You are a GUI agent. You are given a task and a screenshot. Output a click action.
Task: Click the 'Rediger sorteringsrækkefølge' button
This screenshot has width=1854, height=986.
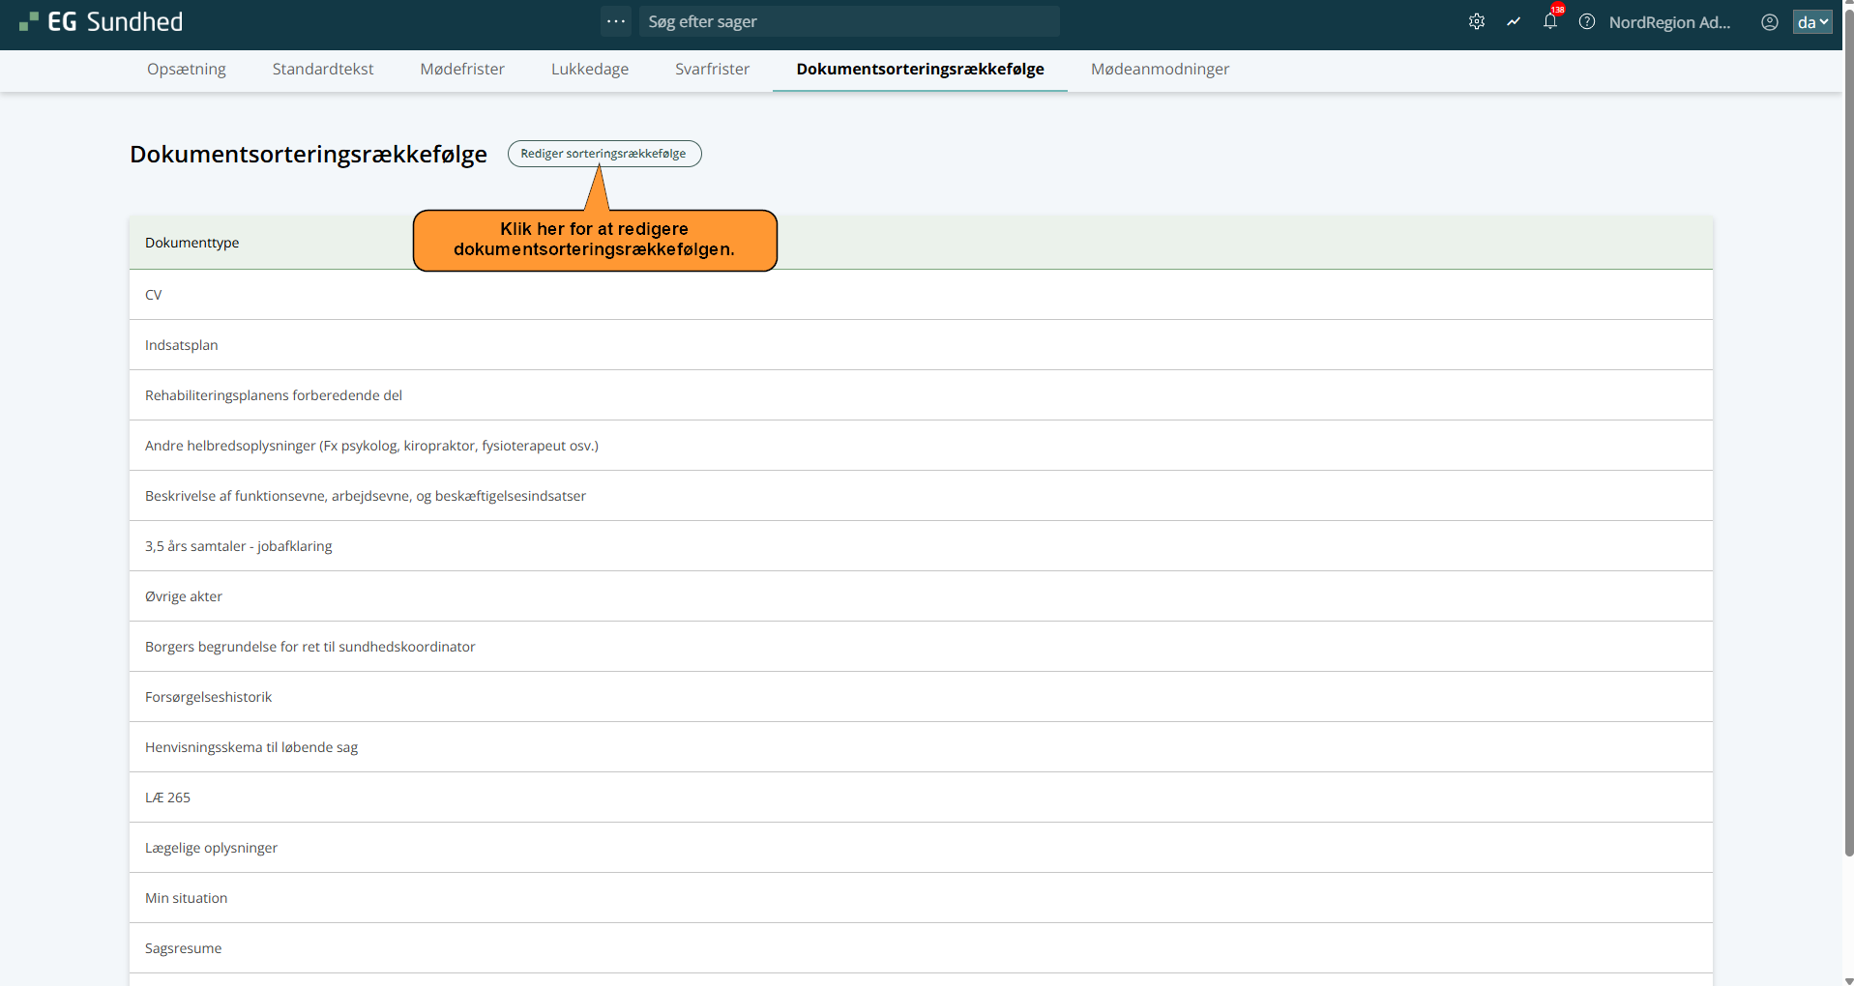[x=603, y=154]
